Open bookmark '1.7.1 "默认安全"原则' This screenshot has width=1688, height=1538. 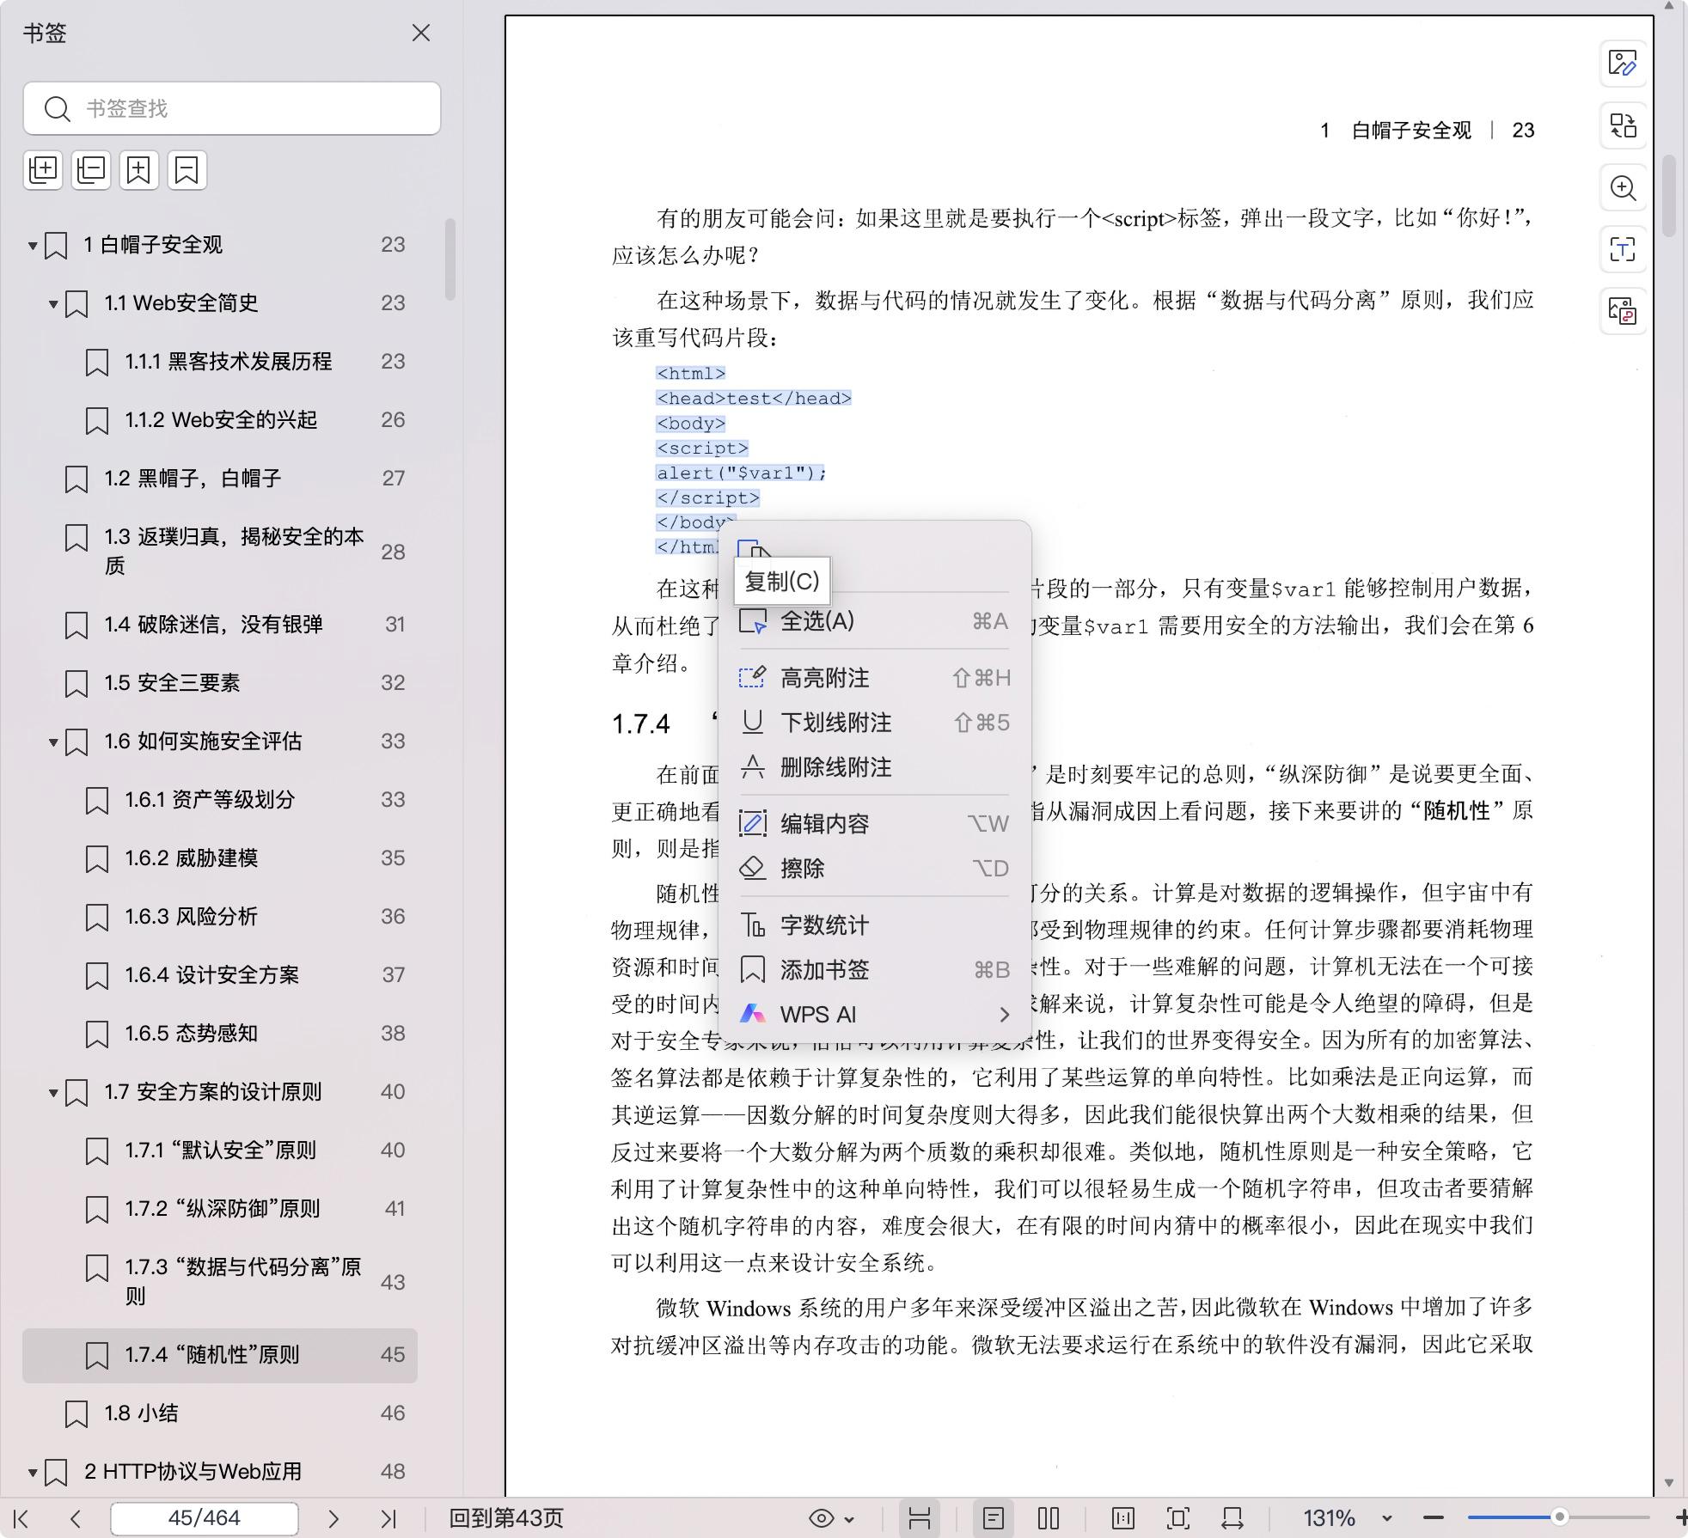220,1150
